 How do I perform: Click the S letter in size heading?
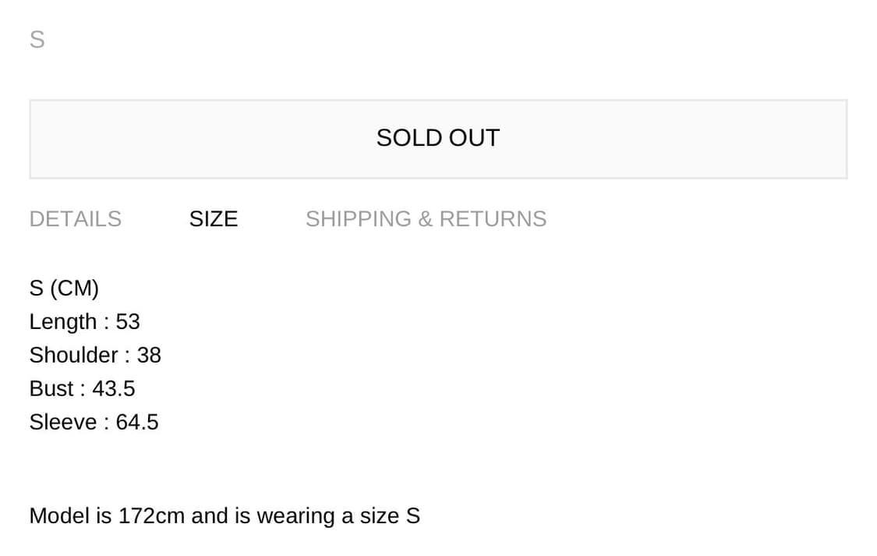coord(36,289)
